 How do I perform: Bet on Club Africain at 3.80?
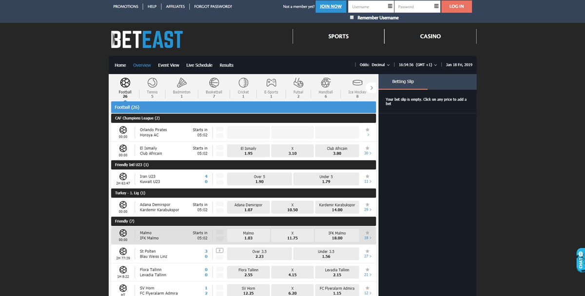pyautogui.click(x=337, y=151)
